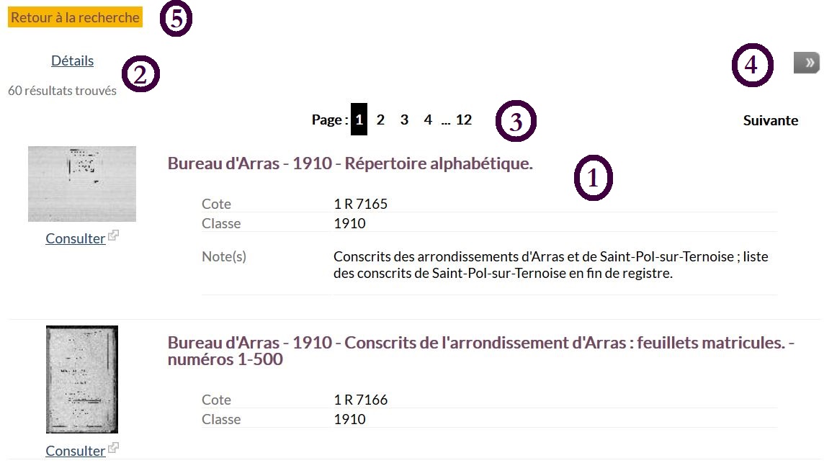Jump to last page 12
837x463 pixels.
[464, 120]
